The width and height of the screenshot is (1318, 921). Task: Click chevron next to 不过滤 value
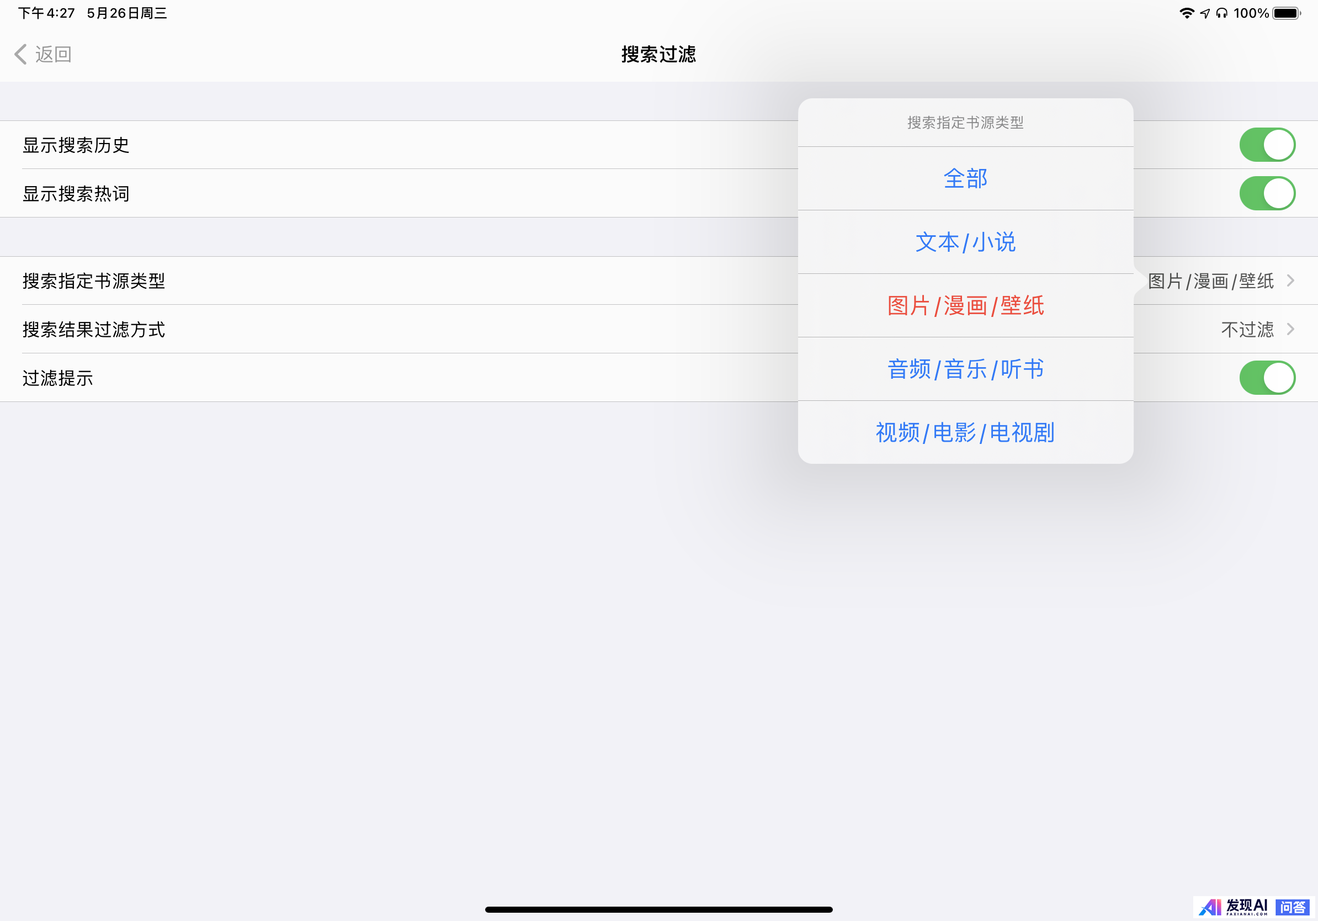tap(1291, 330)
